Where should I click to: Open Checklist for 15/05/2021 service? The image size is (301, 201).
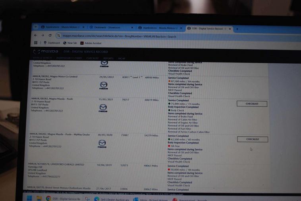[x=252, y=104]
